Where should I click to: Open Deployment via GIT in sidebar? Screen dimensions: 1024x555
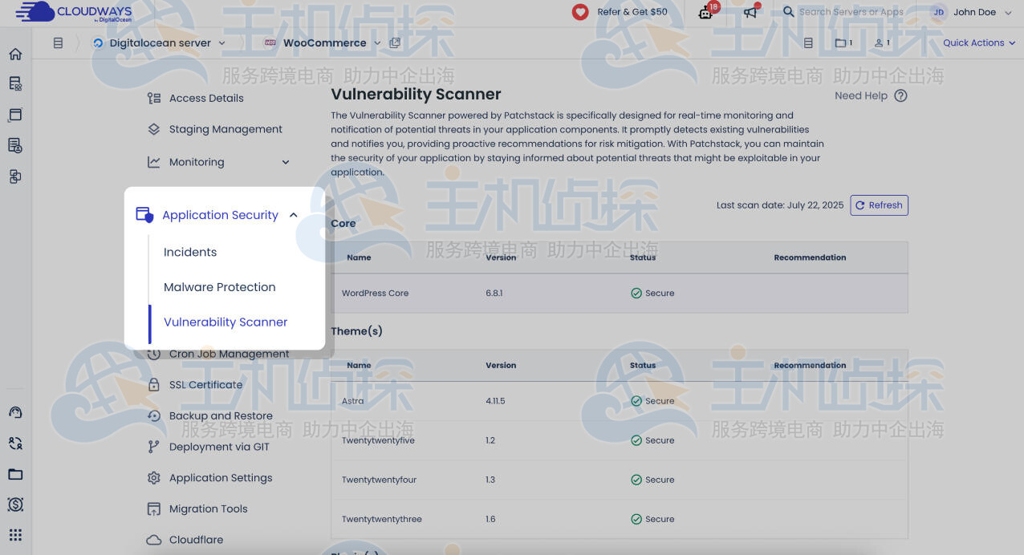click(219, 447)
